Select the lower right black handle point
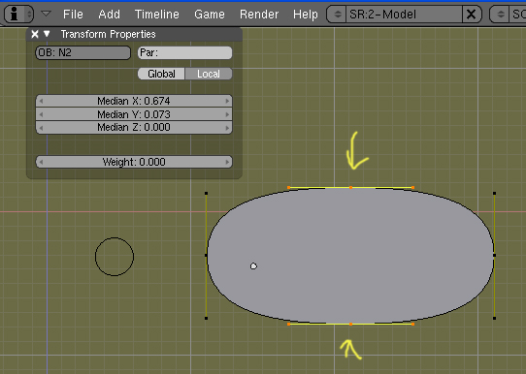The height and width of the screenshot is (374, 526). (x=495, y=318)
